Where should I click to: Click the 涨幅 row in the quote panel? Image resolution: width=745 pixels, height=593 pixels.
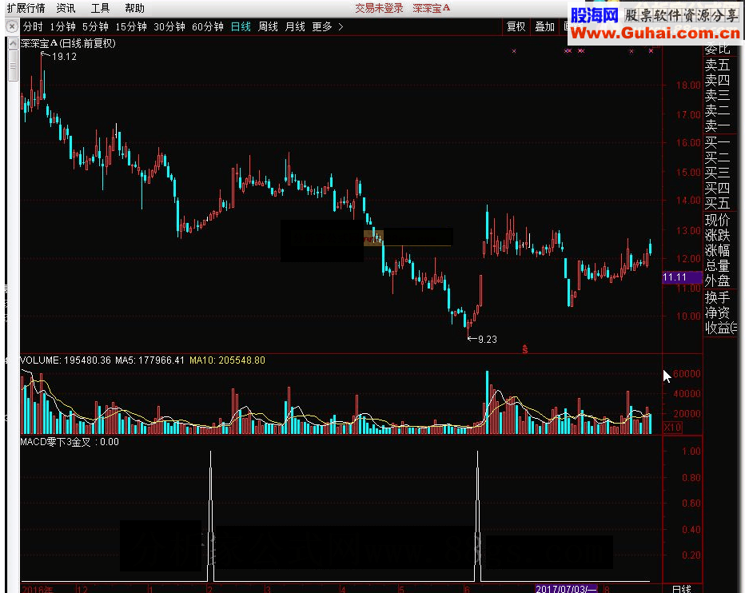[717, 250]
